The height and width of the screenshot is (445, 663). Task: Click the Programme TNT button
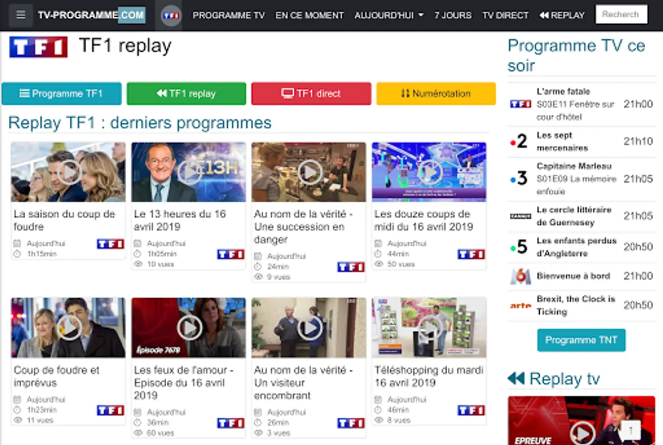(x=581, y=340)
